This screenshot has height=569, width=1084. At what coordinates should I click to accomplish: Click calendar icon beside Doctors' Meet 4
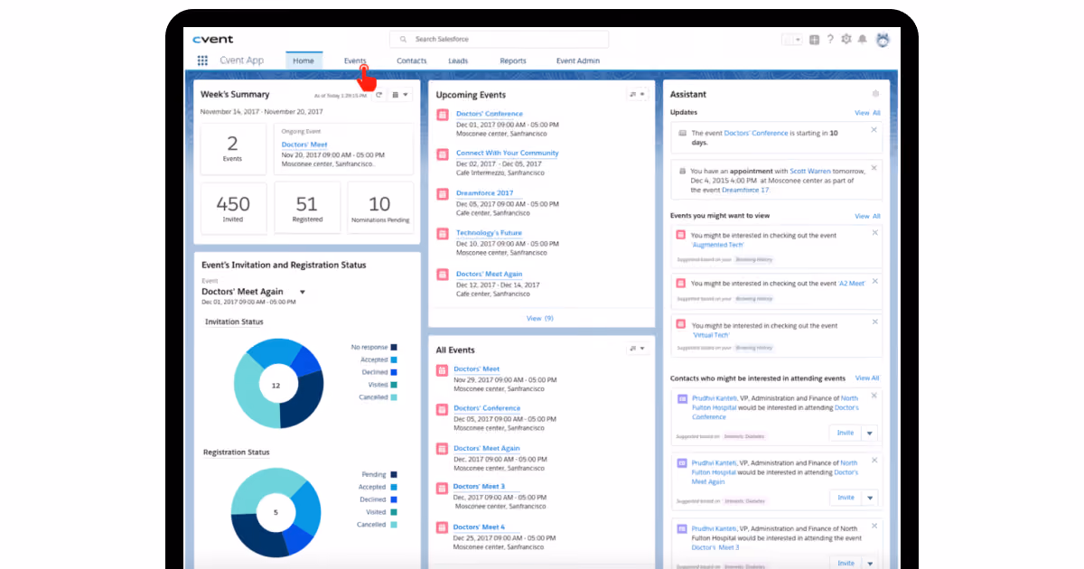pyautogui.click(x=442, y=528)
